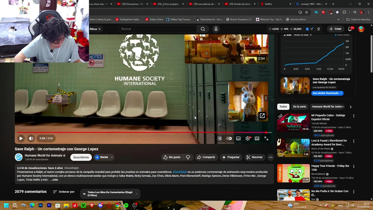This screenshot has width=373, height=210.
Task: Click See similar thumbnails
Action: pyautogui.click(x=327, y=93)
